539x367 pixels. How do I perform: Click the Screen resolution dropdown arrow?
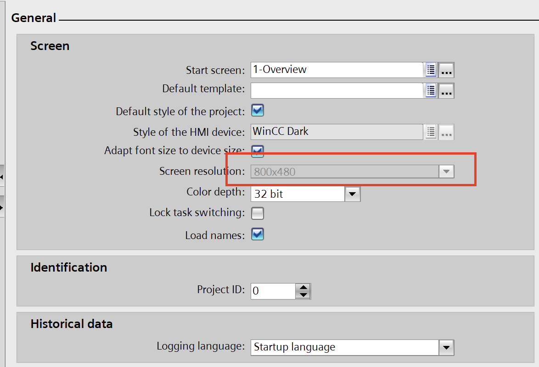pos(446,172)
